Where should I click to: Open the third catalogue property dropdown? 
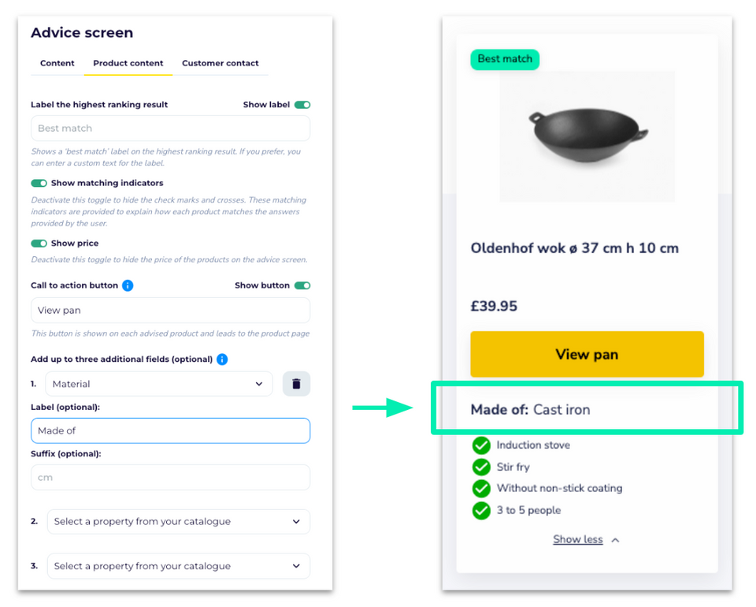(x=179, y=566)
